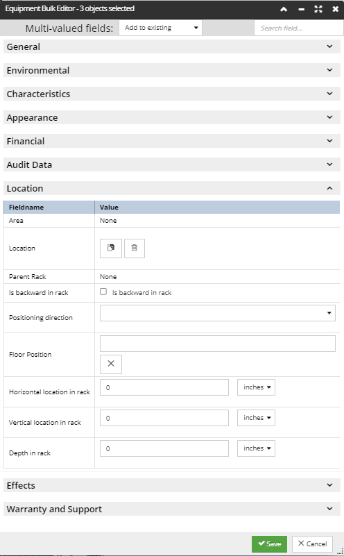Image resolution: width=344 pixels, height=556 pixels.
Task: Click the green Save button
Action: point(269,544)
